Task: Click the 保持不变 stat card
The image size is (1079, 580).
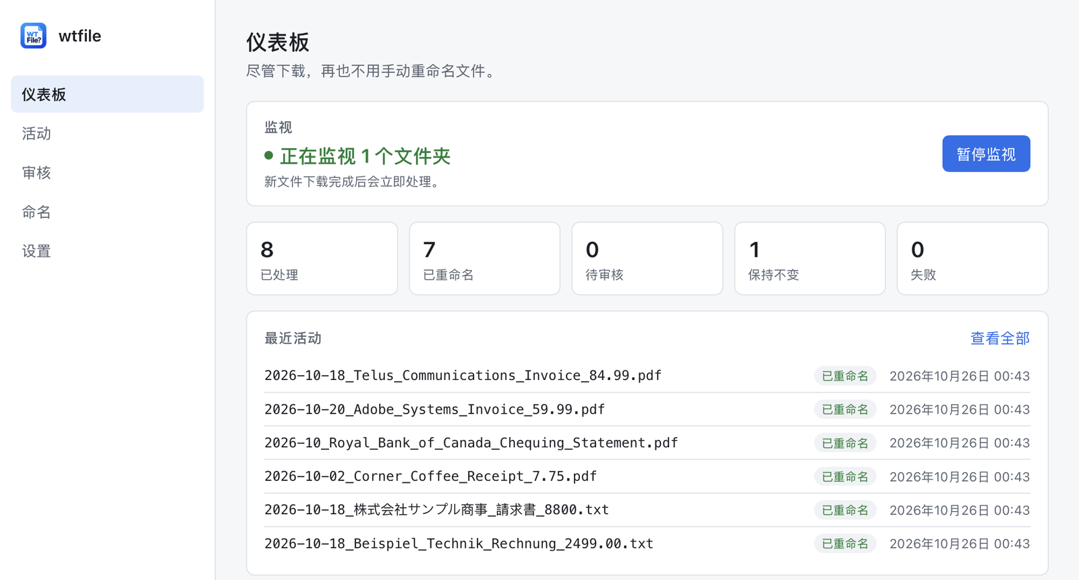Action: [810, 259]
